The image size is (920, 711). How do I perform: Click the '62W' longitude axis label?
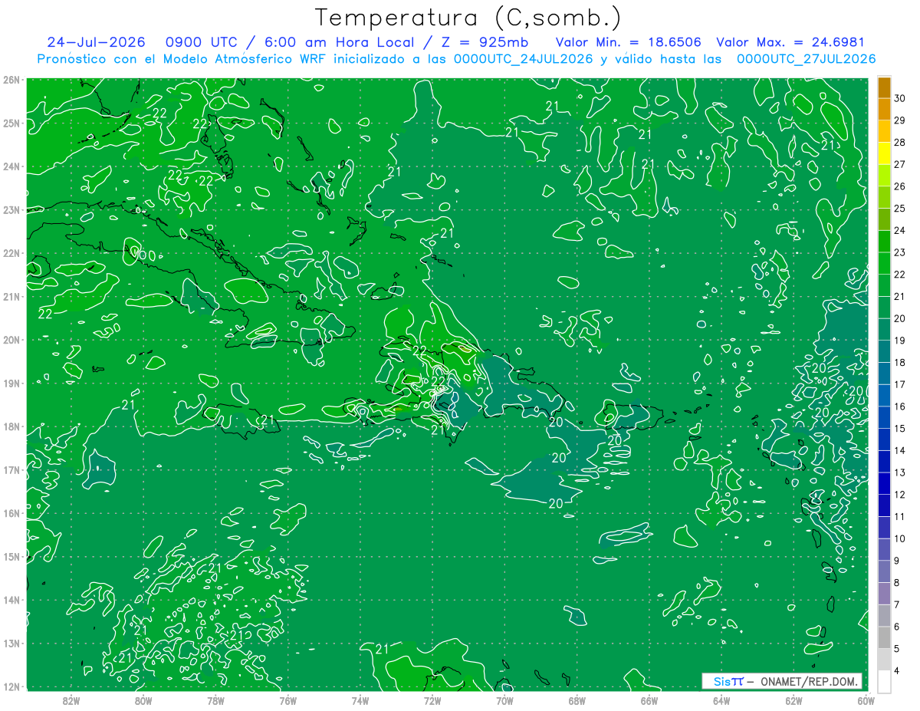pos(793,699)
